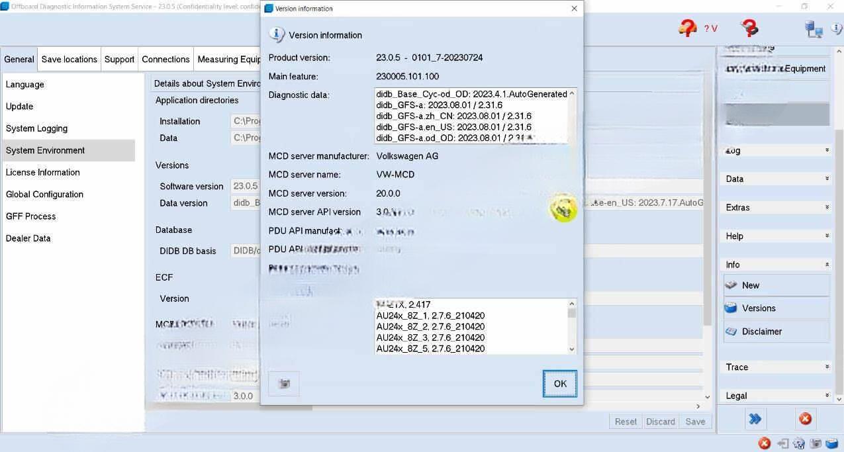Viewport: 844px width, 452px height.
Task: Click the blue double-arrow forward button
Action: pyautogui.click(x=755, y=419)
